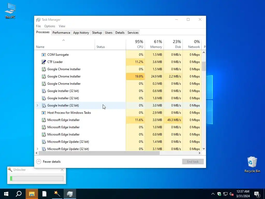Sort by the Memory column header
The width and height of the screenshot is (265, 199).
(x=154, y=45)
